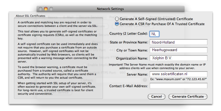Click paragraph starting 'A self-signed certificate can be used'
This screenshot has width=221, height=111.
pyautogui.click(x=58, y=53)
